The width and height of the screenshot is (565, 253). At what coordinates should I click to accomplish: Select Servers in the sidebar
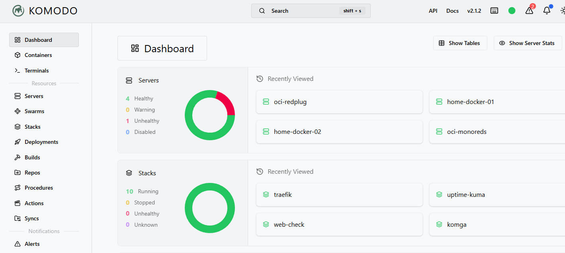point(44,96)
